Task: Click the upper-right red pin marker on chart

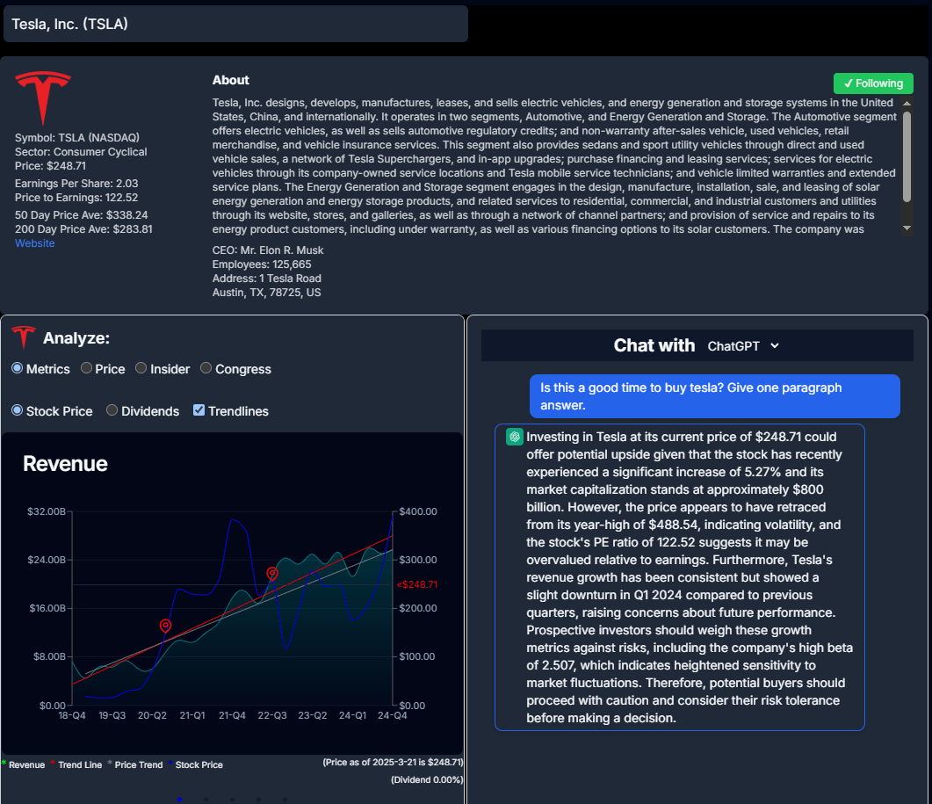Action: (x=272, y=573)
